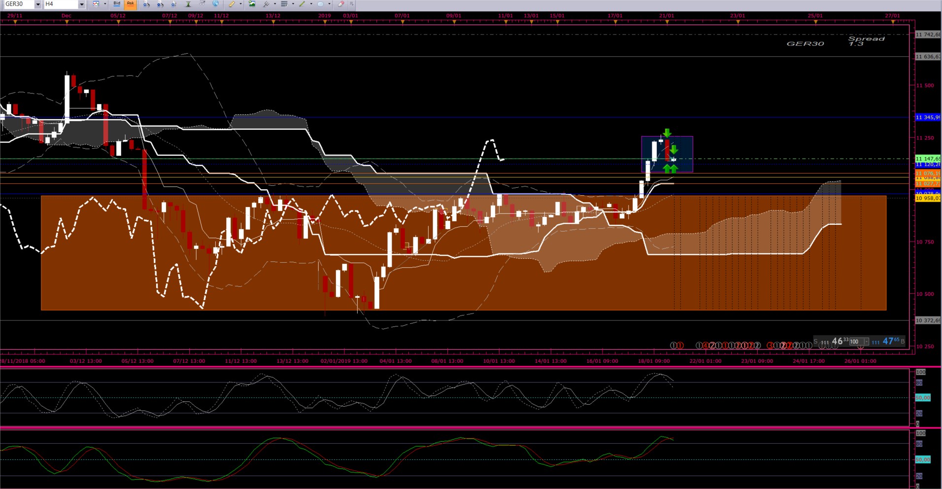Expand the lines tool options arrow
The image size is (942, 489).
293,4
